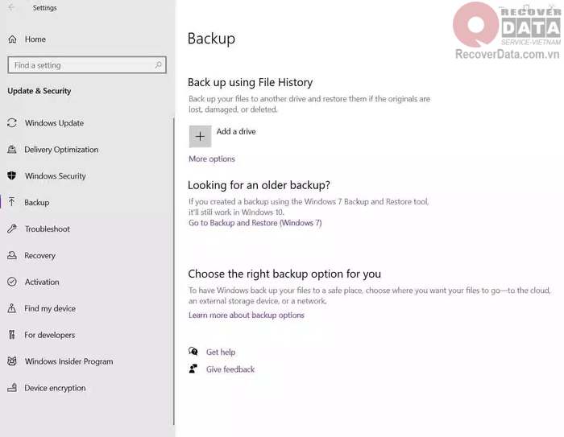The width and height of the screenshot is (564, 437).
Task: Click the Activation checkmark circle icon
Action: coord(12,282)
